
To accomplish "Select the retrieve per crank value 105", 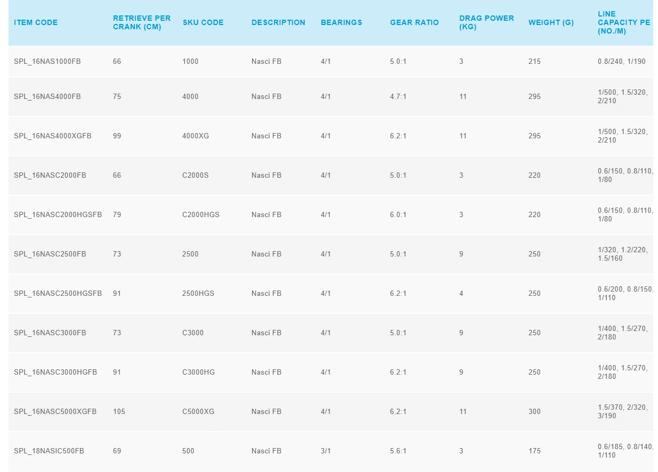I will [119, 411].
